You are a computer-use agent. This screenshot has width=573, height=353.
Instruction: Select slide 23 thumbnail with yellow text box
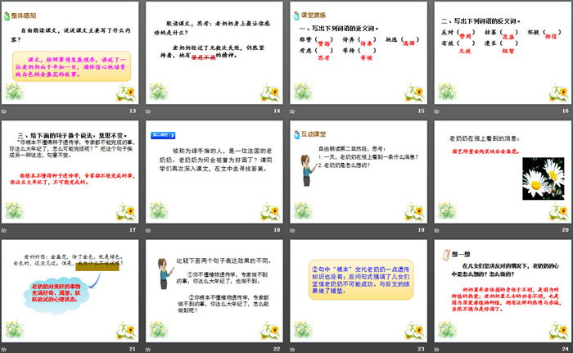click(x=359, y=291)
